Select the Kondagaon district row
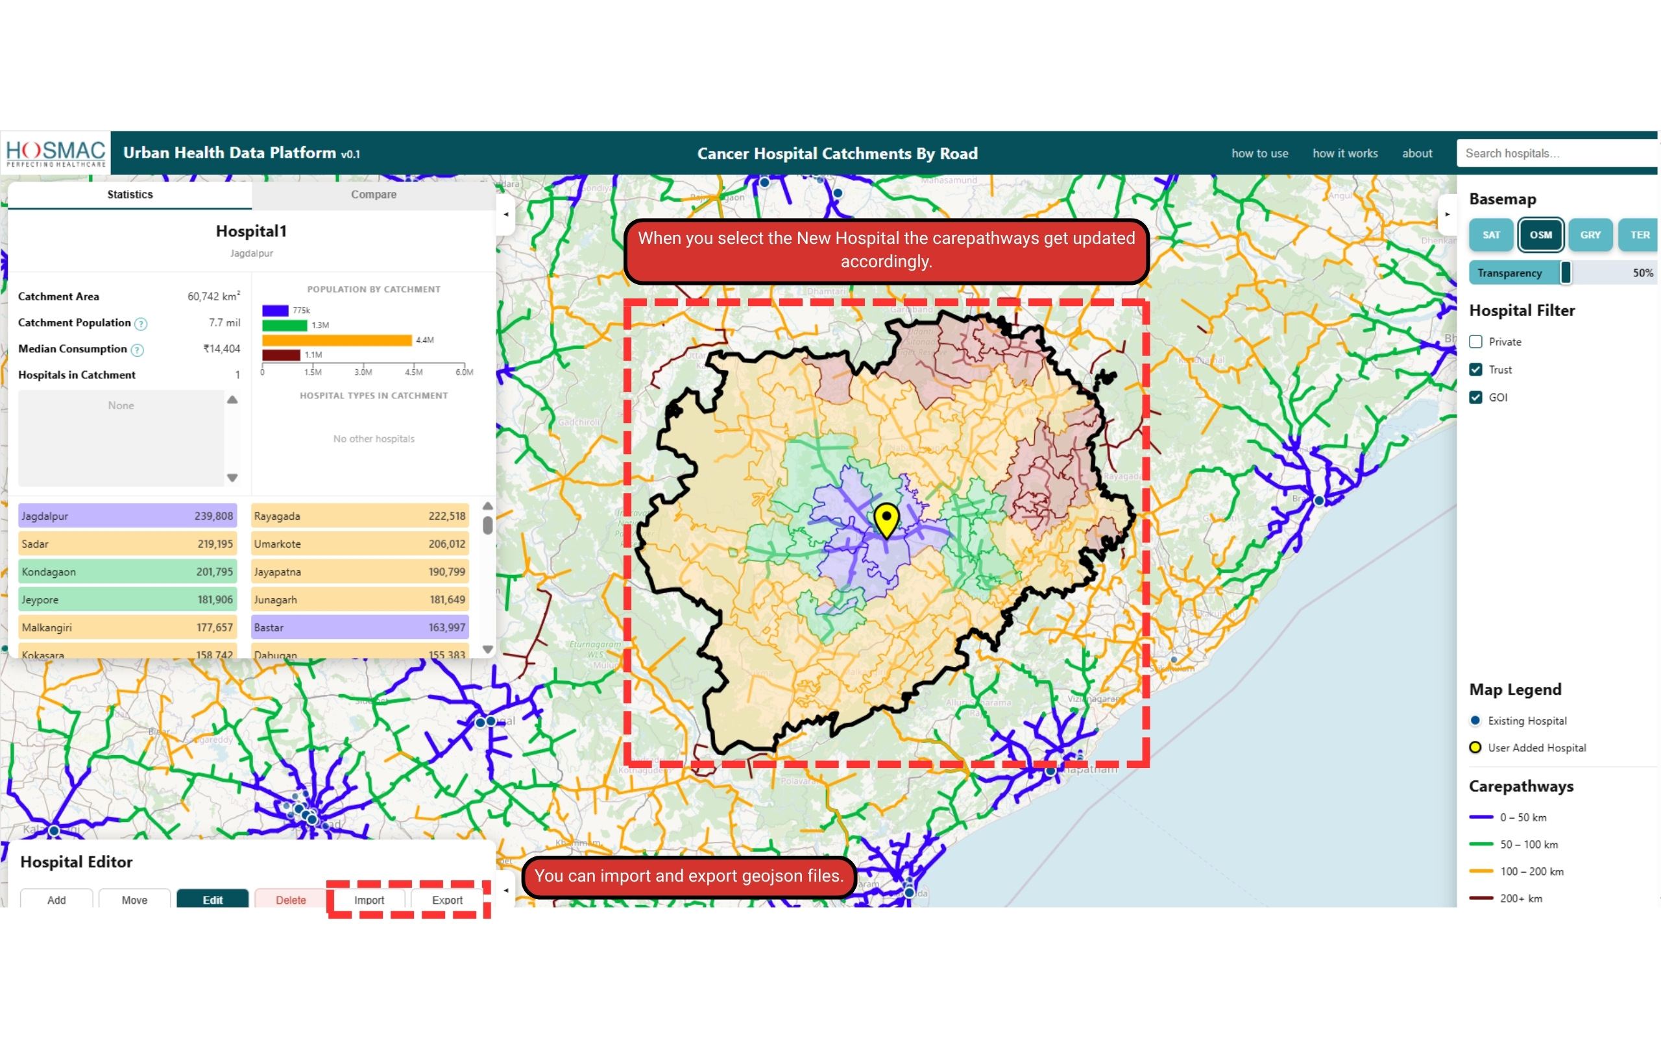Image resolution: width=1661 pixels, height=1038 pixels. (x=128, y=571)
